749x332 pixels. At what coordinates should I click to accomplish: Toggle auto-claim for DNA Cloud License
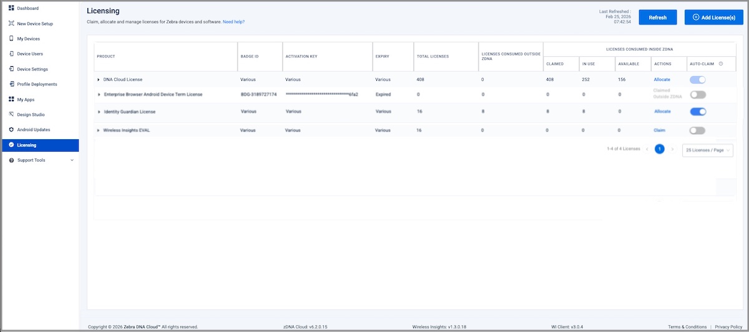click(698, 80)
